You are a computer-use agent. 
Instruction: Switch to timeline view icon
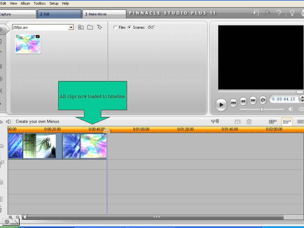click(x=287, y=122)
